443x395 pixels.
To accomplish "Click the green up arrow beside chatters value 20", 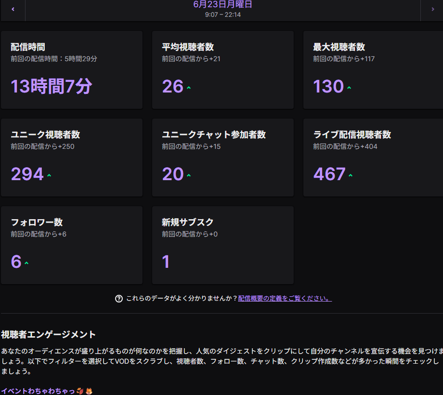I will [189, 175].
